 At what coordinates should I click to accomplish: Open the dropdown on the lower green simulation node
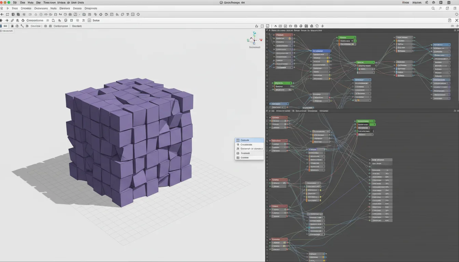pyautogui.click(x=374, y=121)
